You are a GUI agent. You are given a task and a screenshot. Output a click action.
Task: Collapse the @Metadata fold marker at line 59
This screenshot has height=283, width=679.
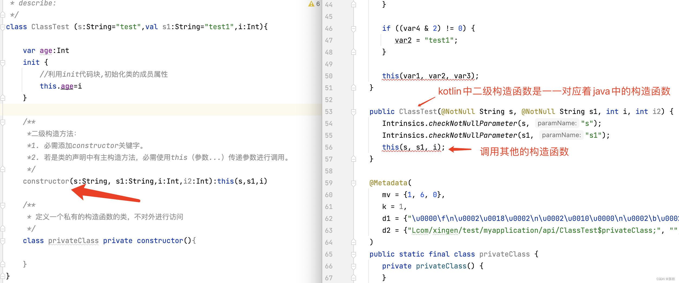[353, 183]
